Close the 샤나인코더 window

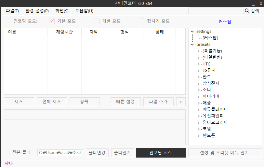point(261,4)
